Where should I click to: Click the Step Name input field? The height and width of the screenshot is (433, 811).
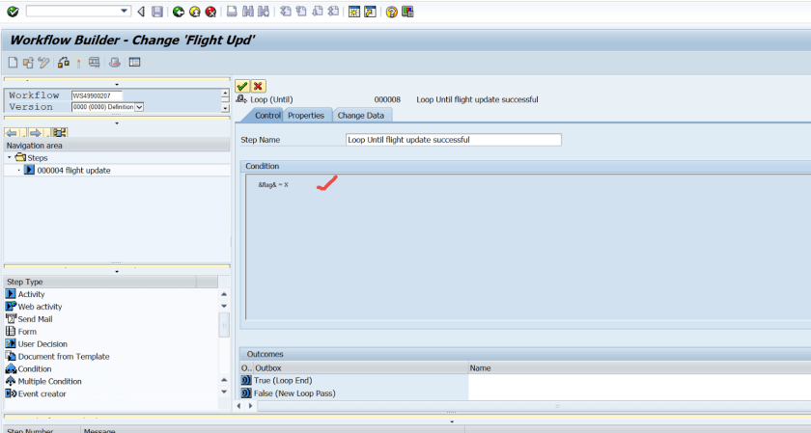point(453,140)
